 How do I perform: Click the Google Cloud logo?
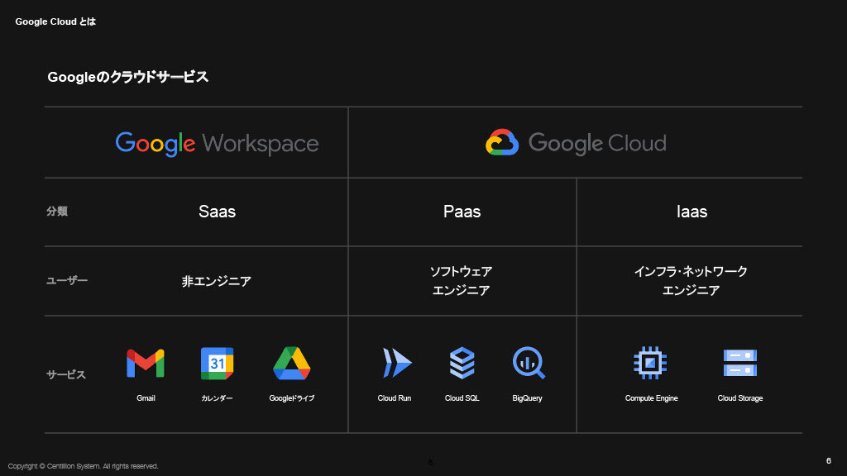point(576,143)
